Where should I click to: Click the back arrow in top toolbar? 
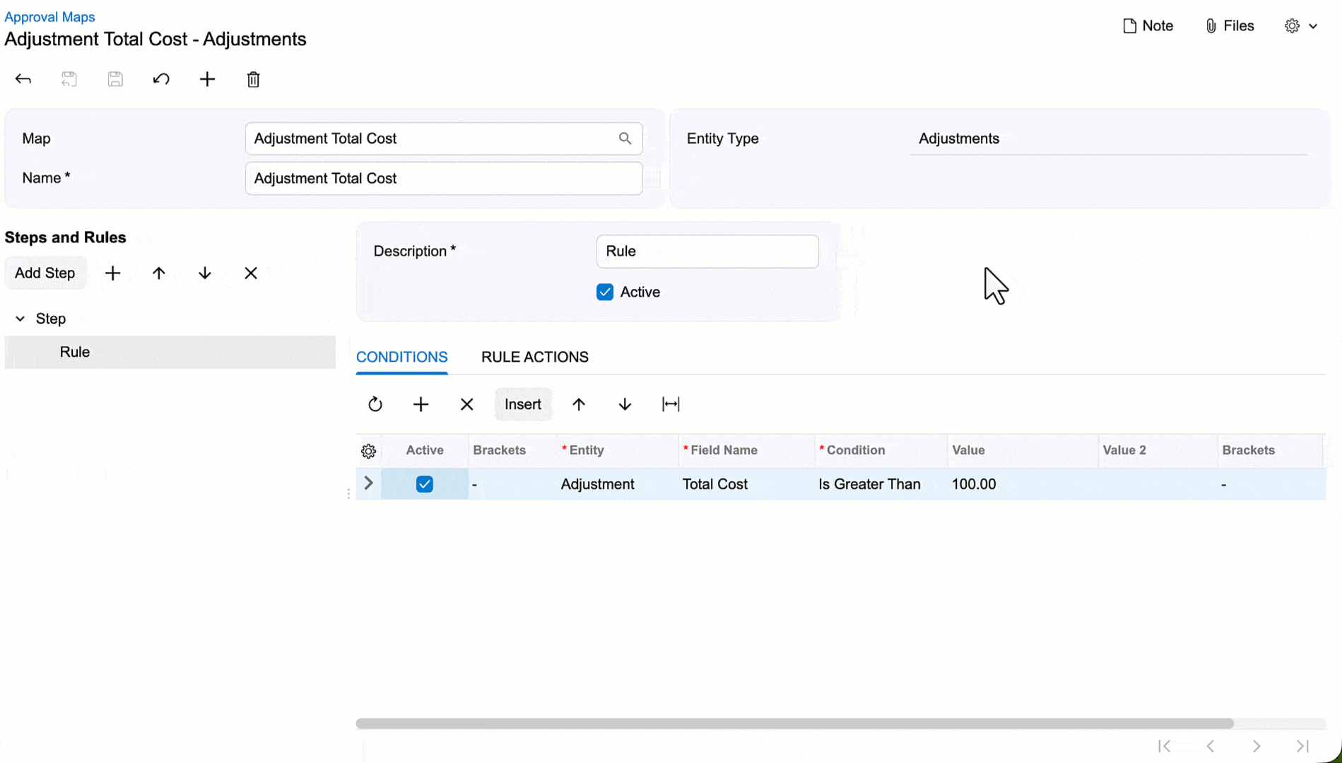pos(23,79)
